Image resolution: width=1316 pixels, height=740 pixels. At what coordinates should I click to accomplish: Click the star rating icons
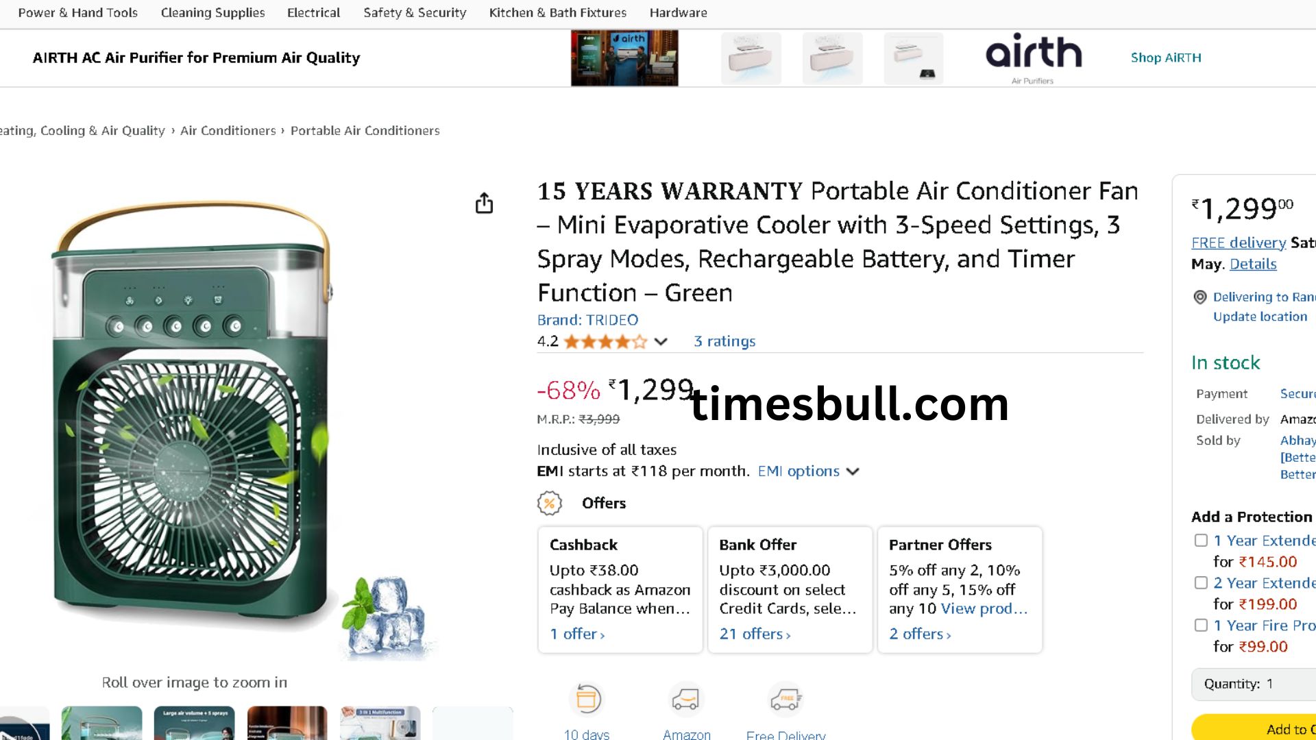(605, 342)
